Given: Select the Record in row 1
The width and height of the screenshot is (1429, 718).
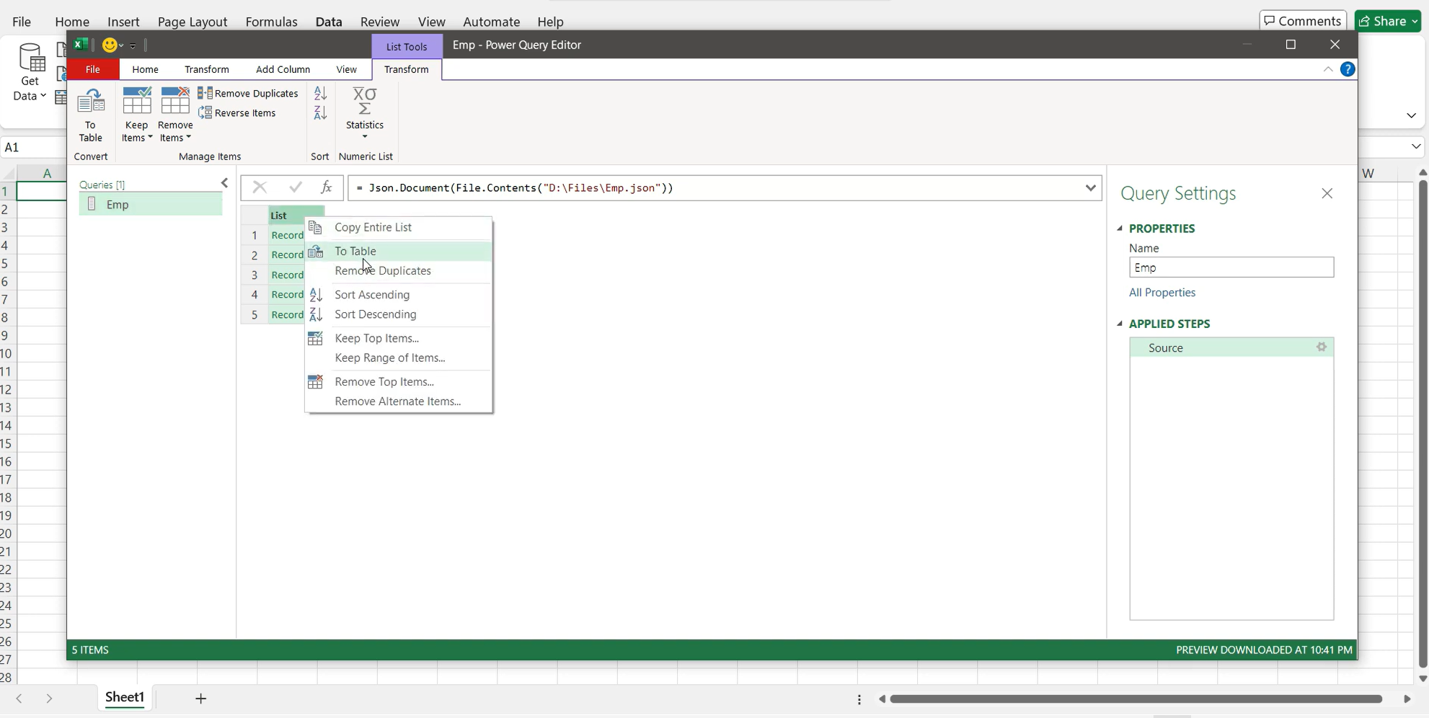Looking at the screenshot, I should coord(287,235).
